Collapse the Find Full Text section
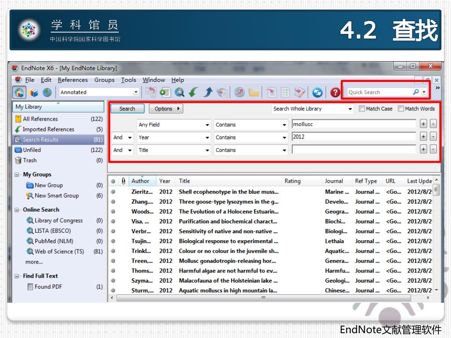 click(x=17, y=276)
